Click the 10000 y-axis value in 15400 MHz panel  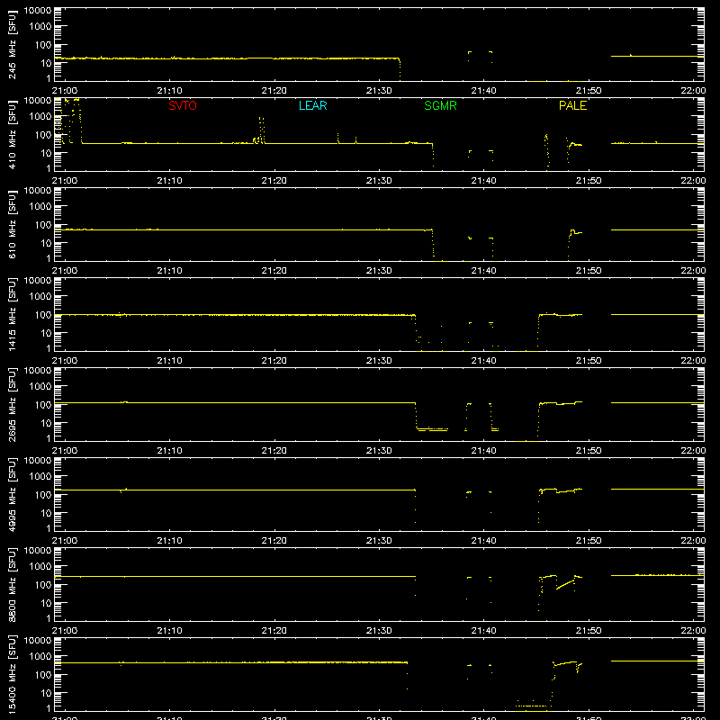(x=38, y=641)
